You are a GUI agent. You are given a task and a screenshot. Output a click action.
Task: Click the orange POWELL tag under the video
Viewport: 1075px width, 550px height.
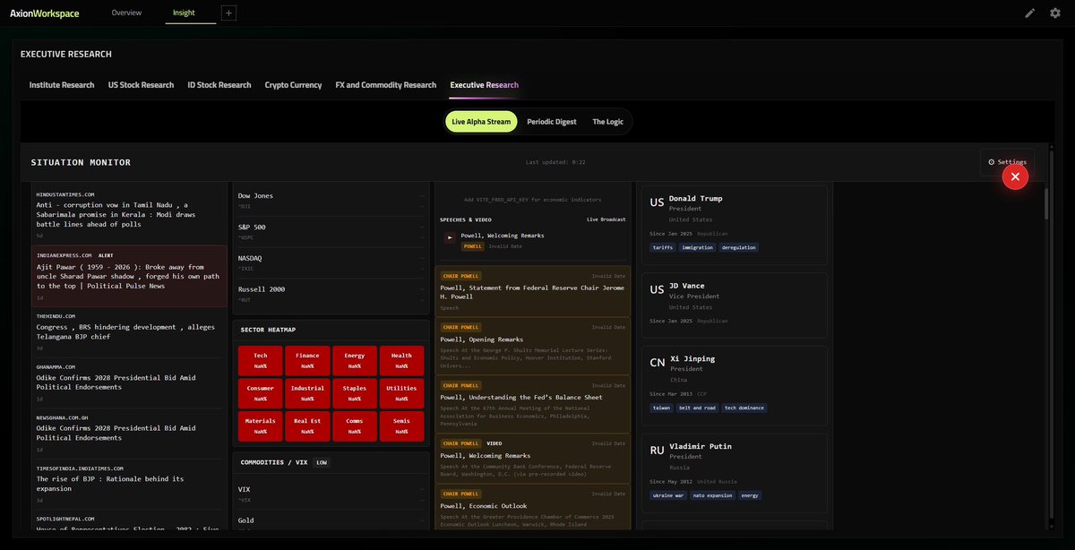(472, 245)
